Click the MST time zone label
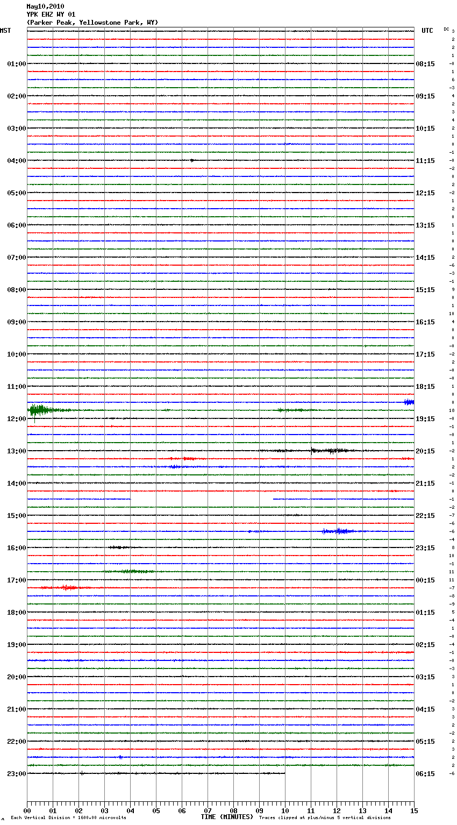Image resolution: width=457 pixels, height=825 pixels. coord(5,31)
